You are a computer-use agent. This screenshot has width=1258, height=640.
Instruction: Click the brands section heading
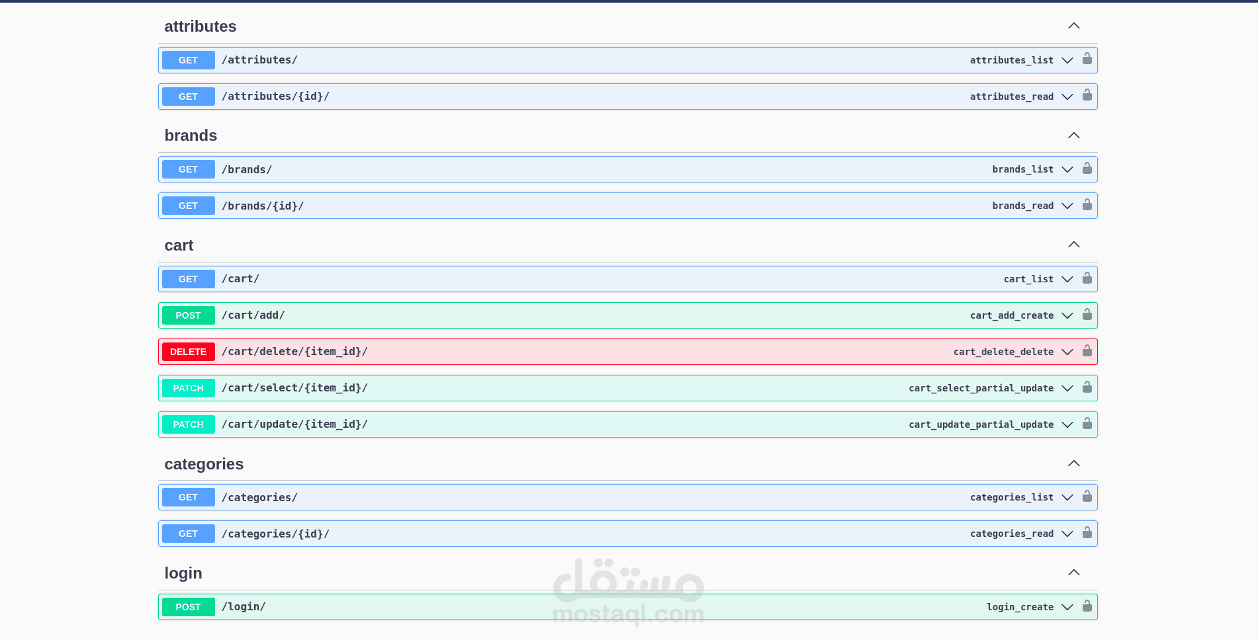tap(191, 136)
